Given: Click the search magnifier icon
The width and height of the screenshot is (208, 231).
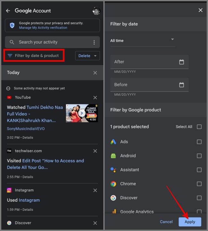Looking at the screenshot, I should pyautogui.click(x=12, y=42).
